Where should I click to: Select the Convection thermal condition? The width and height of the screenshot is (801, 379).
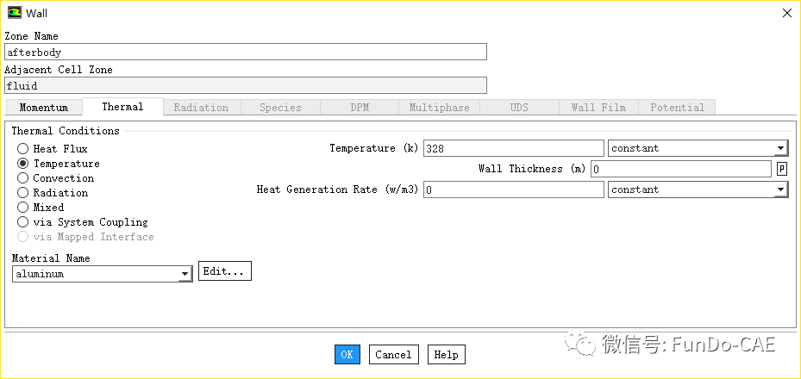[23, 178]
